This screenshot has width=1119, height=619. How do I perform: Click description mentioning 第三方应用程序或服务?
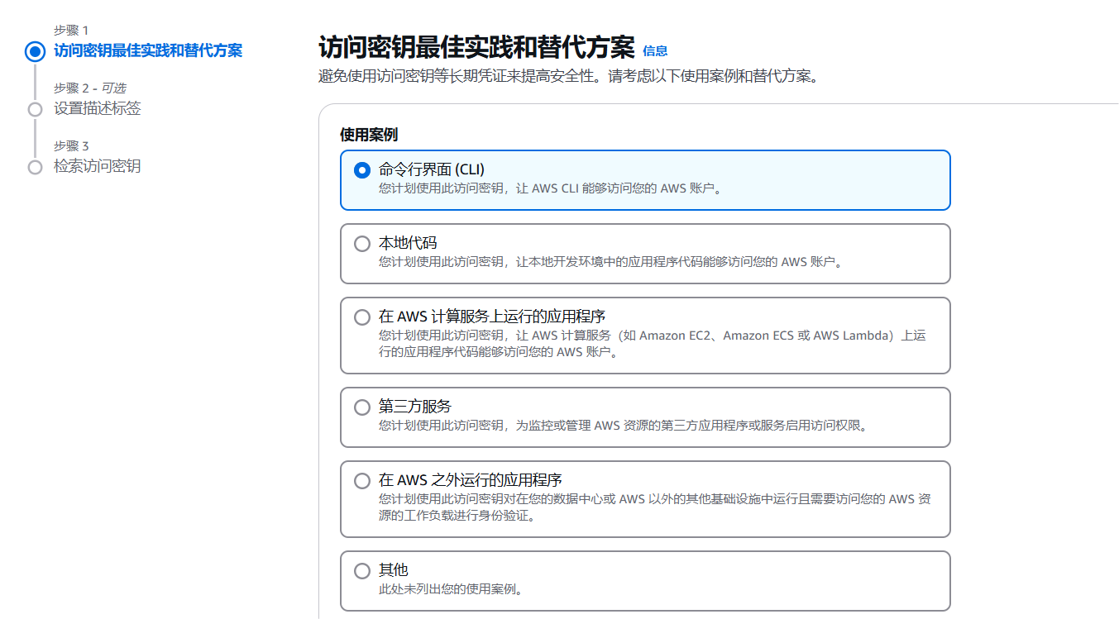(x=623, y=426)
